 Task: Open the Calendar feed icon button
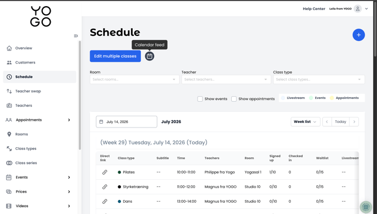pyautogui.click(x=150, y=56)
